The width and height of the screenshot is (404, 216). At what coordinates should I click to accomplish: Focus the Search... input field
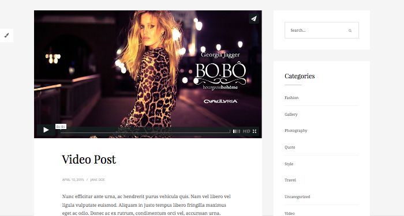tap(321, 31)
